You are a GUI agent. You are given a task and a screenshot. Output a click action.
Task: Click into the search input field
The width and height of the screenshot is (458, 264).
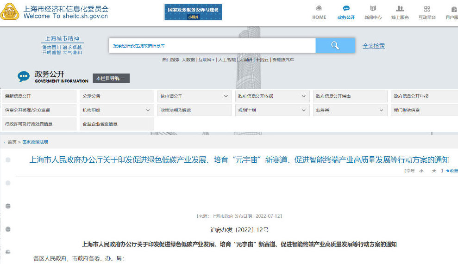212,46
